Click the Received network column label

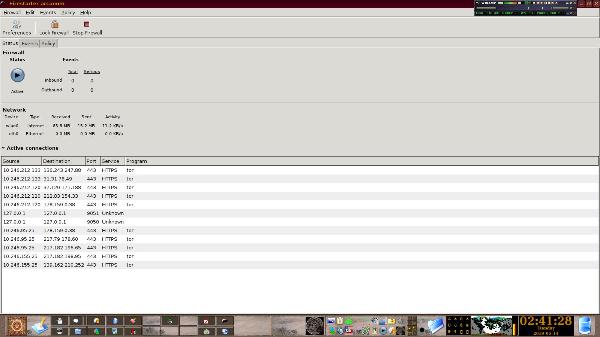pos(61,117)
